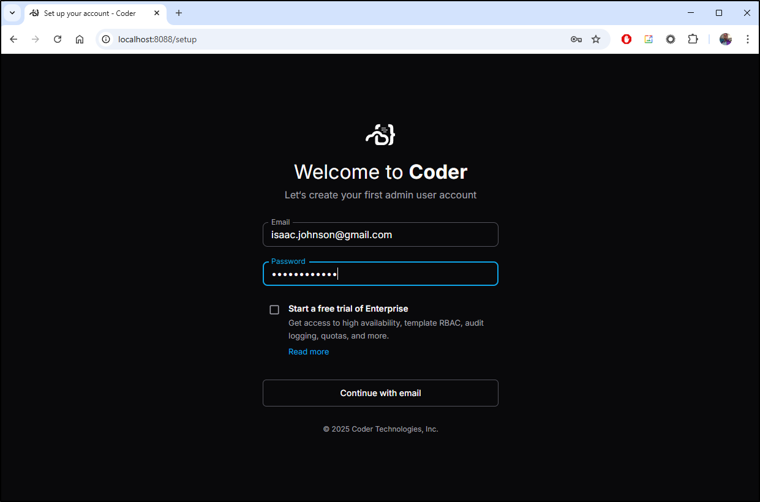Click the Continue with email button
760x502 pixels.
coord(380,393)
